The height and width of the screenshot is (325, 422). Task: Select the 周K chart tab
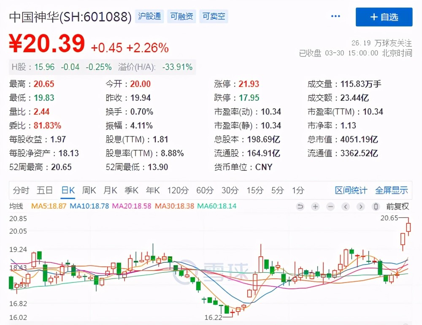89,191
